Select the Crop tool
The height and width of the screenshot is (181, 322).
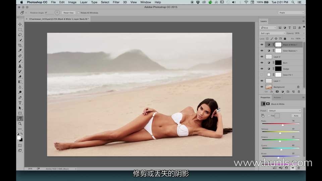click(20, 45)
